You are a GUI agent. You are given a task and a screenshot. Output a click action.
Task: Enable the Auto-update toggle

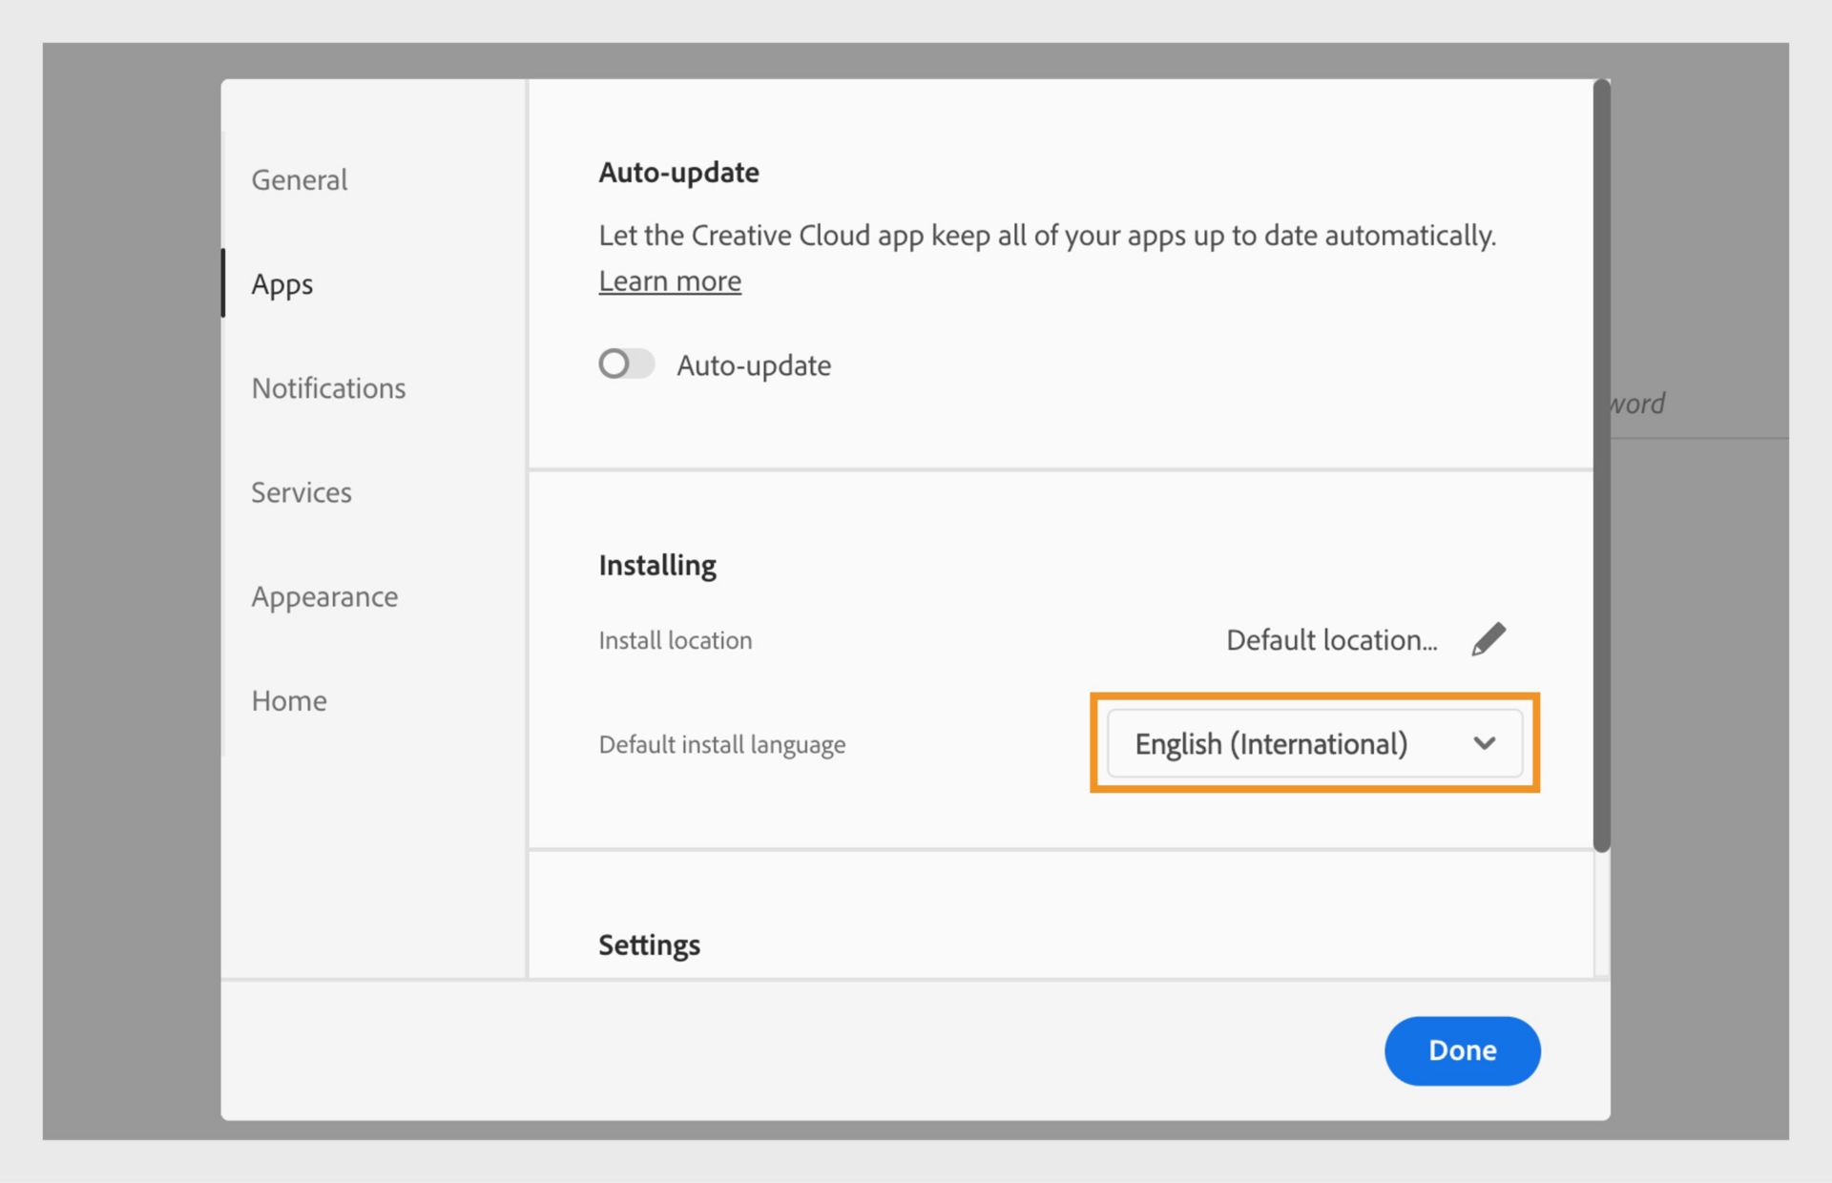pos(625,363)
